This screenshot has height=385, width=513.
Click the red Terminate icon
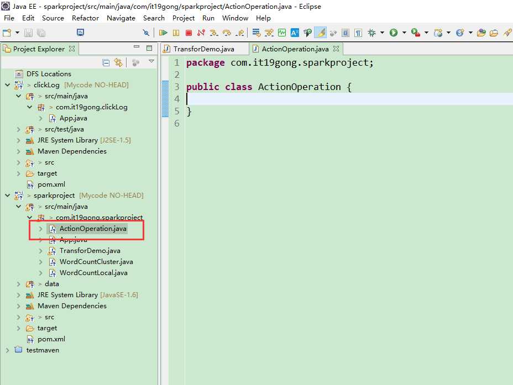189,33
